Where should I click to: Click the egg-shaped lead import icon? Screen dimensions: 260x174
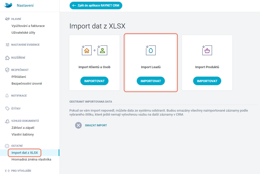click(x=151, y=50)
